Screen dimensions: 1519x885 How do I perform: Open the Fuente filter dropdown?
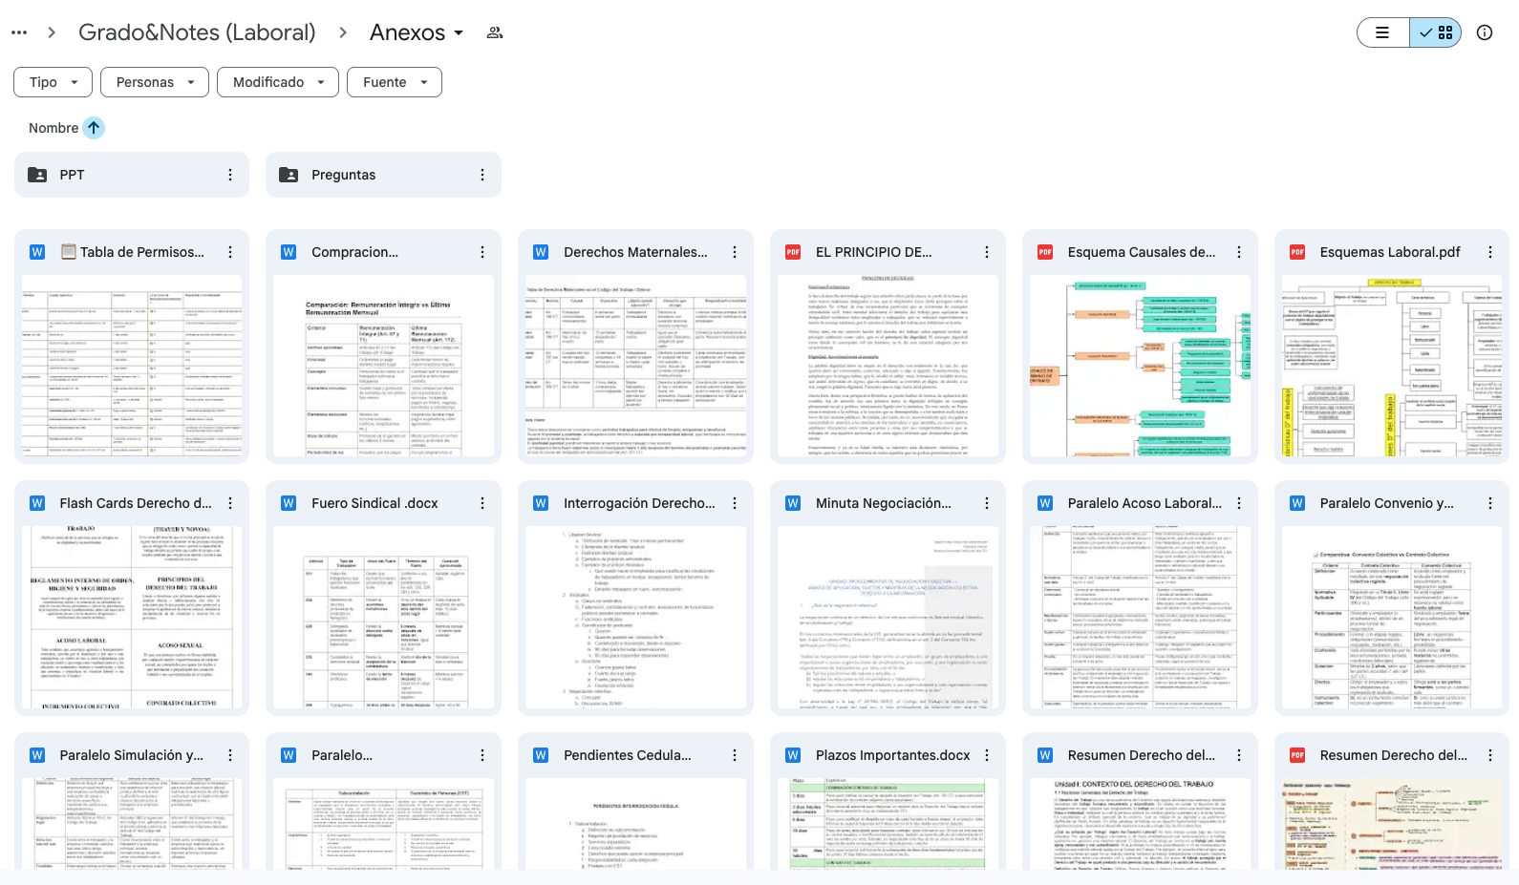pos(394,82)
